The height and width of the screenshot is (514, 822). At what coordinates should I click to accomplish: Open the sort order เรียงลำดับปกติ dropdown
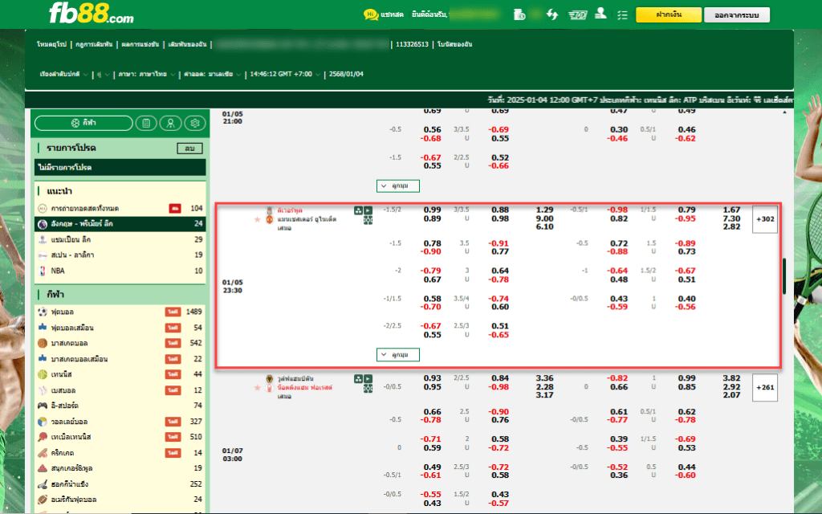point(63,75)
